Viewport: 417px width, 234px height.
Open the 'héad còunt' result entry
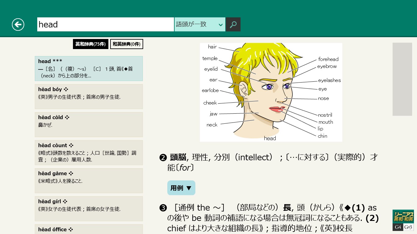pyautogui.click(x=89, y=153)
